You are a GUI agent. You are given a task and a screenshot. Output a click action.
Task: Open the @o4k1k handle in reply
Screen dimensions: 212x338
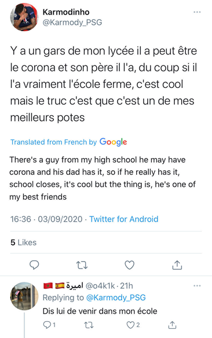click(100, 286)
